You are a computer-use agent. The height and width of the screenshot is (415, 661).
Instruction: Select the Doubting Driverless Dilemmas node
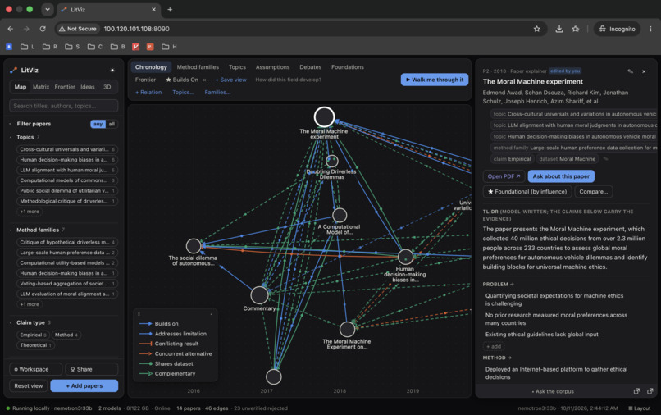tap(332, 161)
